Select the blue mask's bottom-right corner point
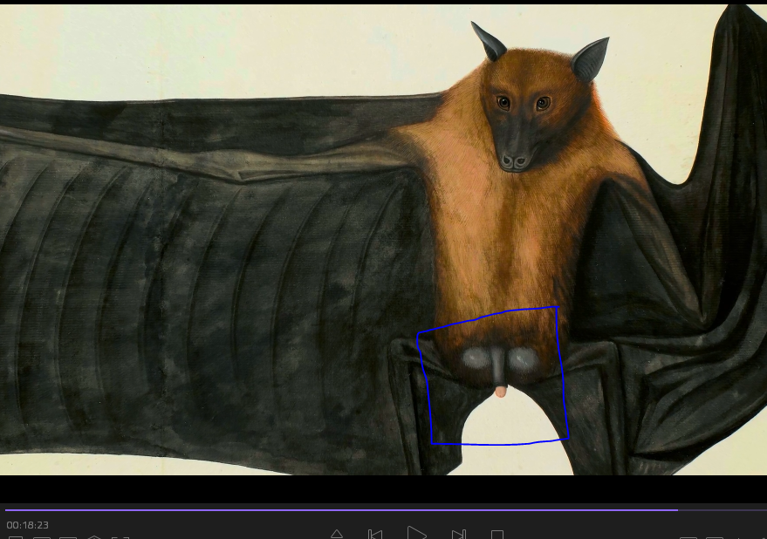Image resolution: width=767 pixels, height=539 pixels. (568, 437)
